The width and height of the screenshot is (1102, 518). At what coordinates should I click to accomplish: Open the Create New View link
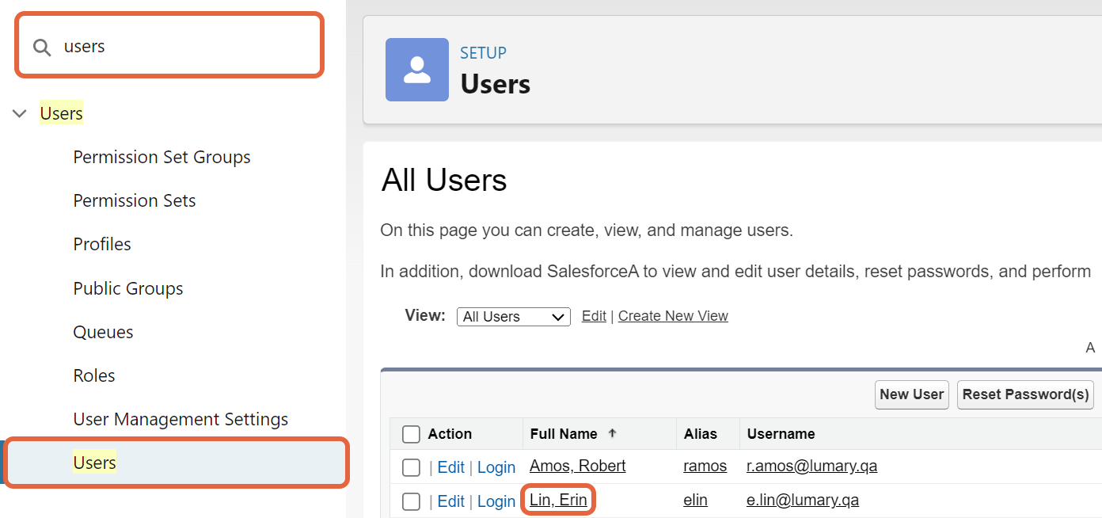click(x=672, y=315)
